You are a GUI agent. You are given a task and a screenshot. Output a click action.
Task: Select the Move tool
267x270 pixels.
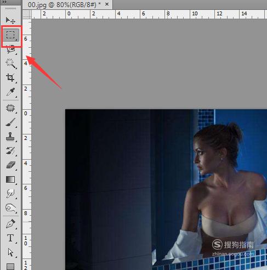click(10, 20)
